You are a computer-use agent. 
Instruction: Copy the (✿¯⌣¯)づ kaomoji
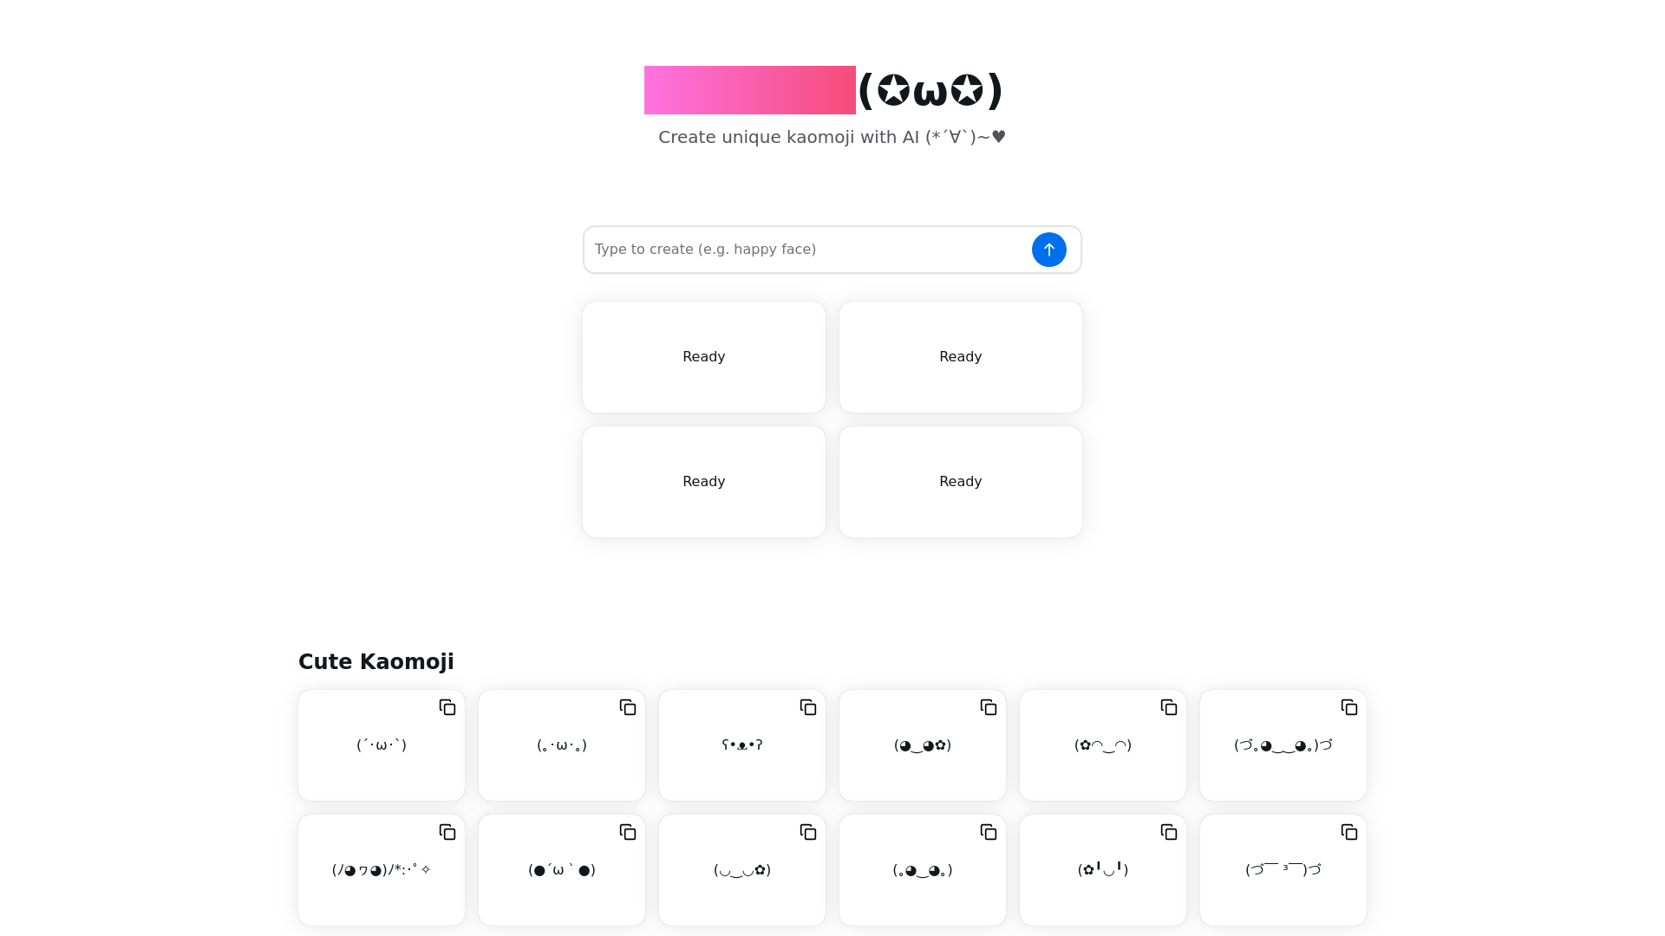point(1348,832)
